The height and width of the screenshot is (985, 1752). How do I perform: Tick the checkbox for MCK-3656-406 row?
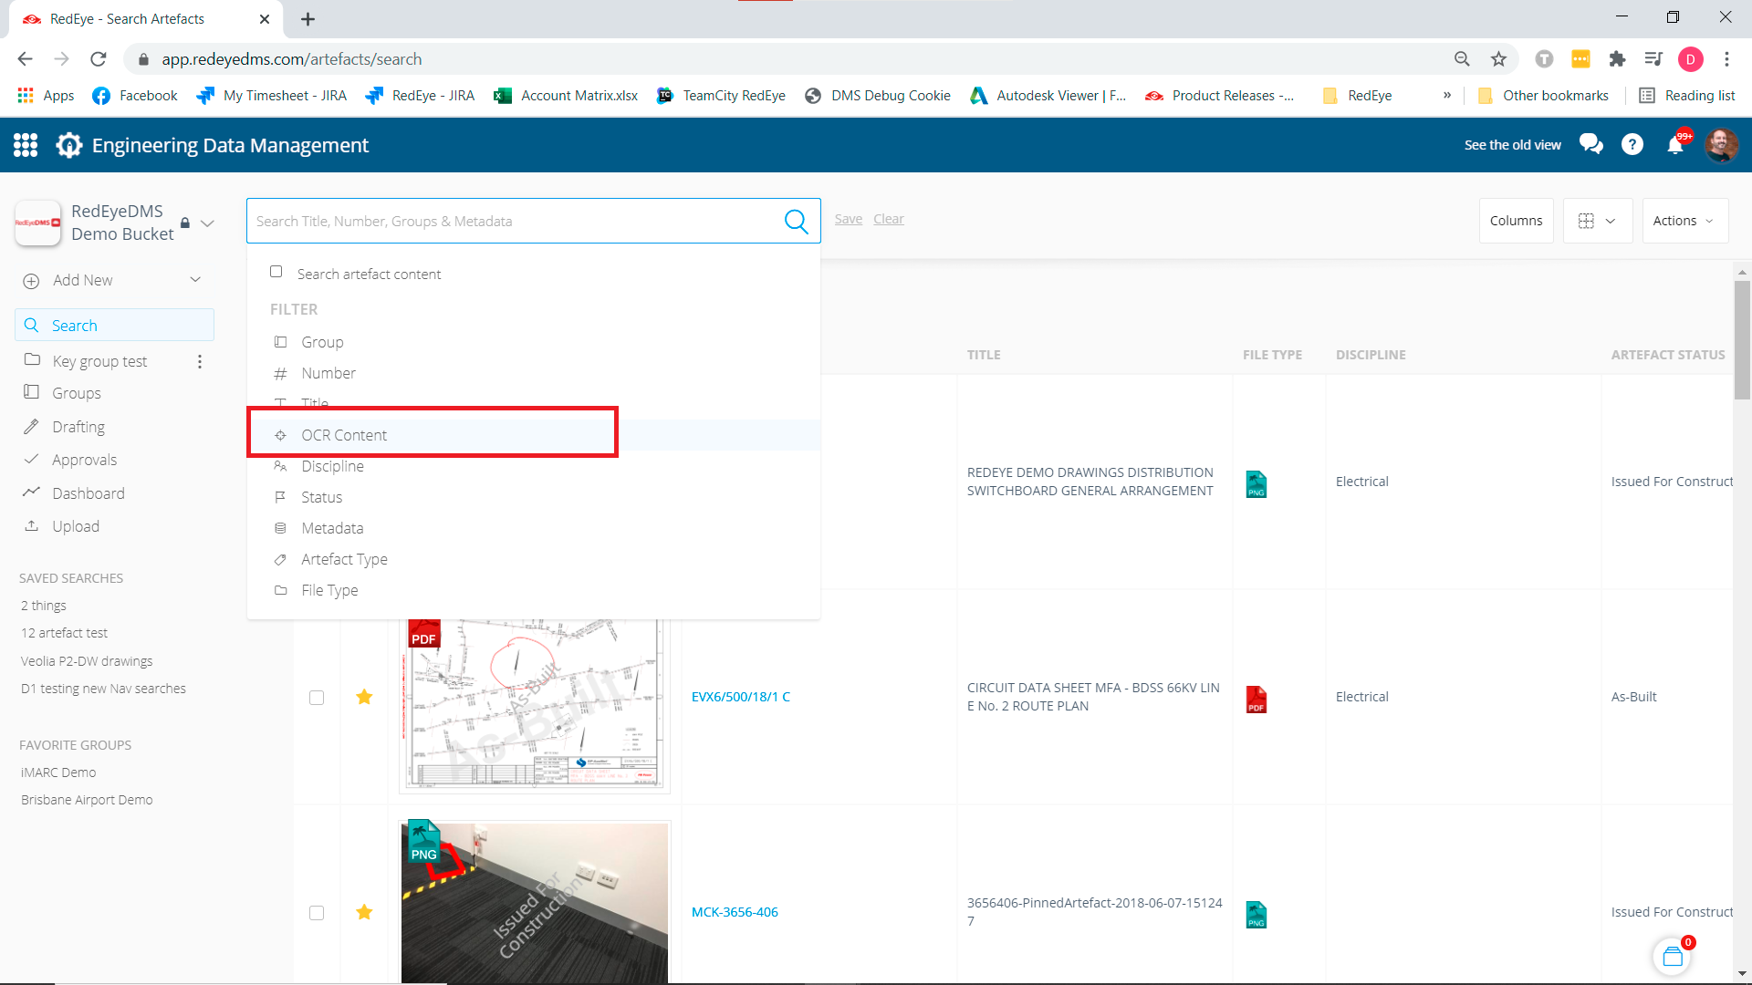[x=317, y=913]
